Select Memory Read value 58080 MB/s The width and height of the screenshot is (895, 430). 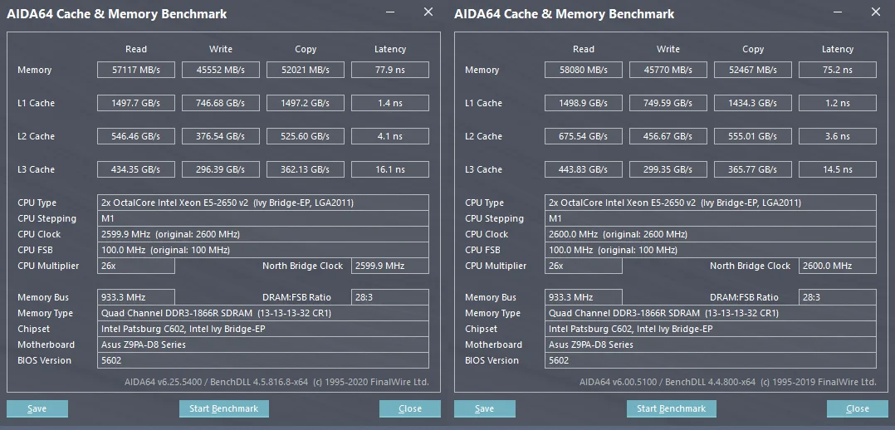[x=584, y=70]
